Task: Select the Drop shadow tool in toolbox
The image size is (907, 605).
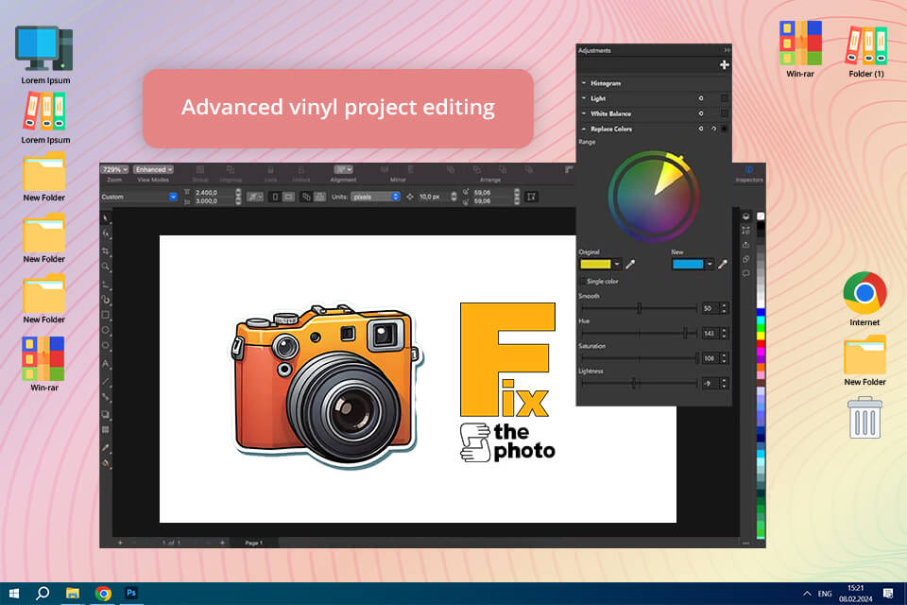Action: (105, 414)
